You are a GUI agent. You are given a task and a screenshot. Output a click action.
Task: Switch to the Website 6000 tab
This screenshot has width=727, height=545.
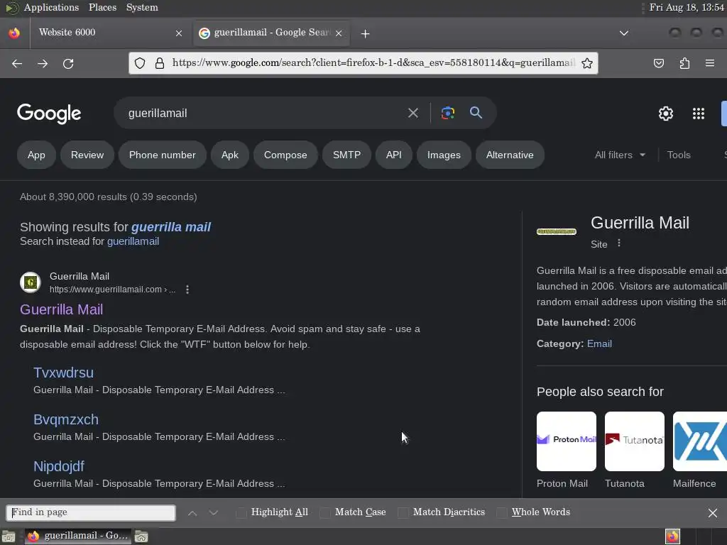[109, 33]
